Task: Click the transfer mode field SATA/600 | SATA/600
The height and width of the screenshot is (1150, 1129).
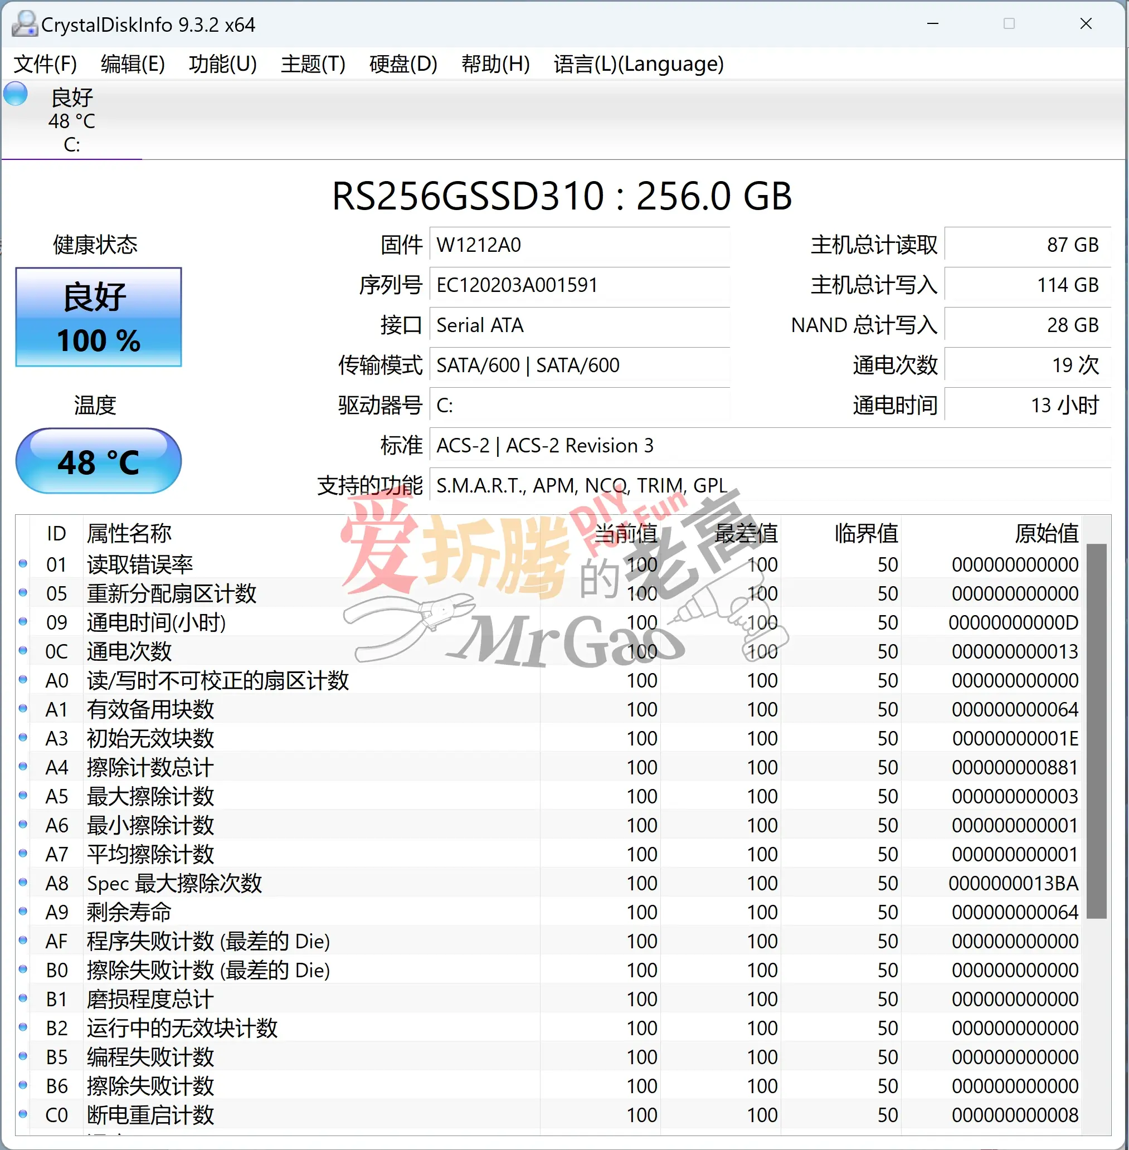Action: (x=580, y=365)
